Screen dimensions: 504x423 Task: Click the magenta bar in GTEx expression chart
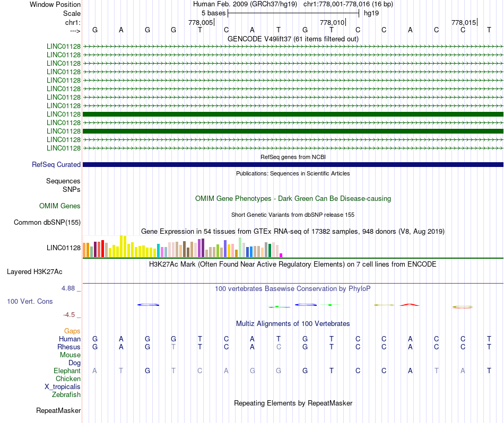pos(281,255)
